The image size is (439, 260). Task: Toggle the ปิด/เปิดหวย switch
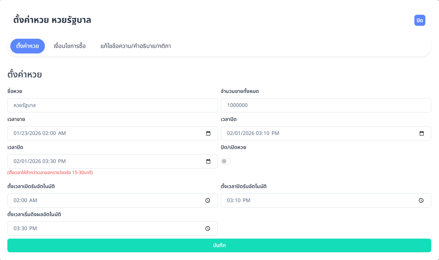click(x=226, y=161)
